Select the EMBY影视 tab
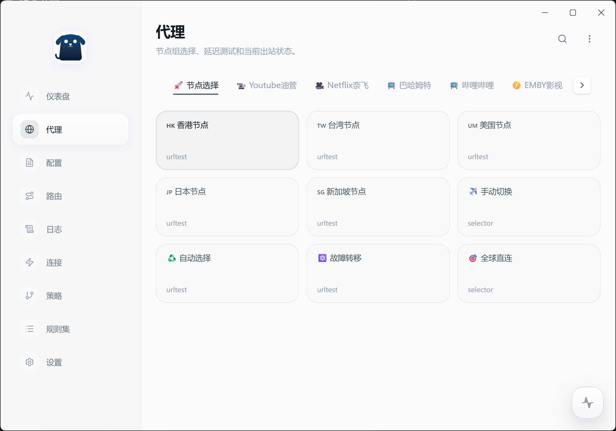The height and width of the screenshot is (431, 616). coord(537,85)
